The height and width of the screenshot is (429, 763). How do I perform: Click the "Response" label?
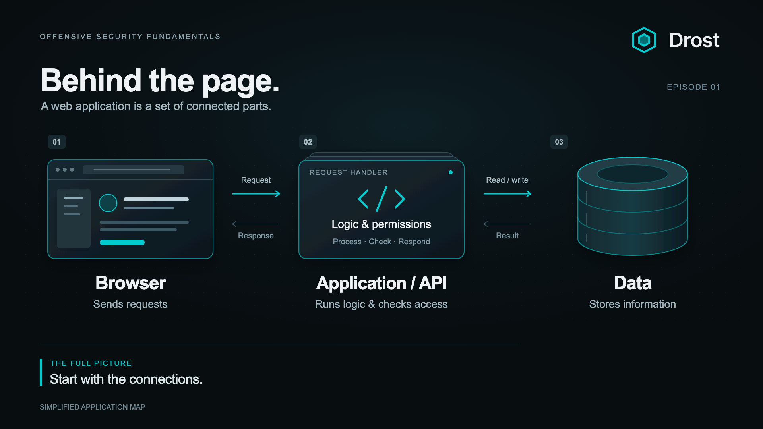pos(256,236)
